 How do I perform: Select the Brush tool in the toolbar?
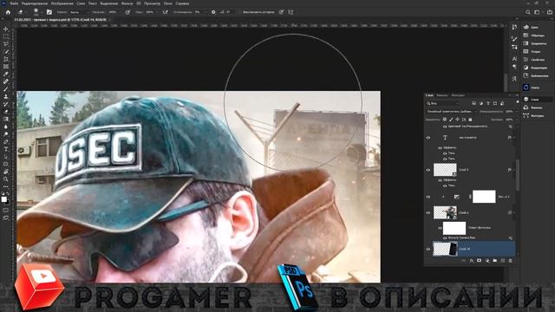(6, 89)
